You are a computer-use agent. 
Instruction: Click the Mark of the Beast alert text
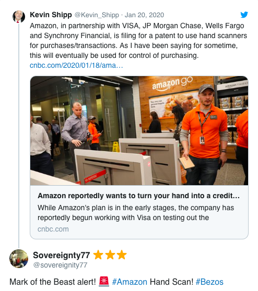53,282
